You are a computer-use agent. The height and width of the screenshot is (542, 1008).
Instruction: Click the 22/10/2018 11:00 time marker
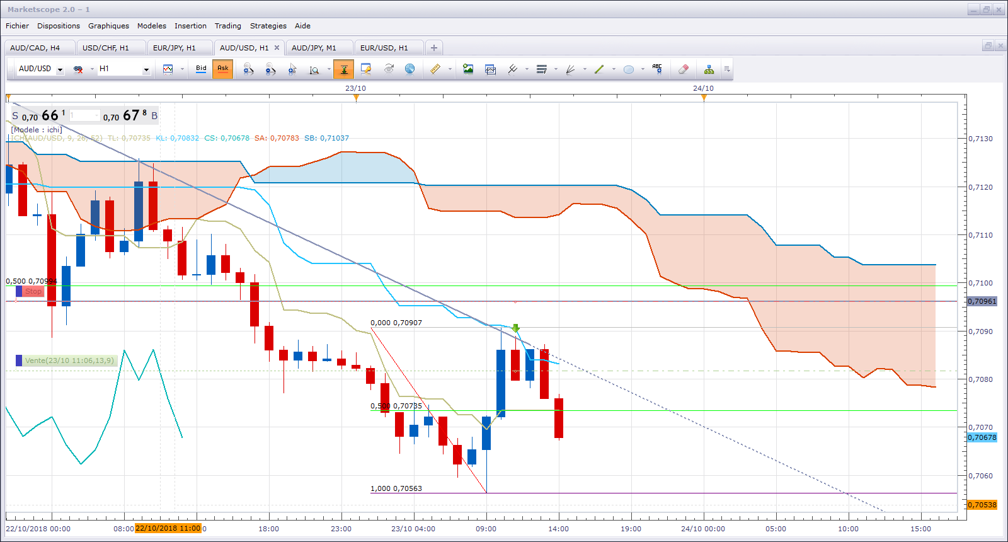click(168, 529)
